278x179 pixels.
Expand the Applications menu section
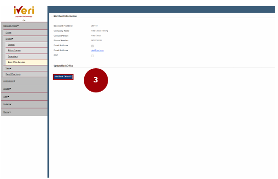click(x=9, y=81)
